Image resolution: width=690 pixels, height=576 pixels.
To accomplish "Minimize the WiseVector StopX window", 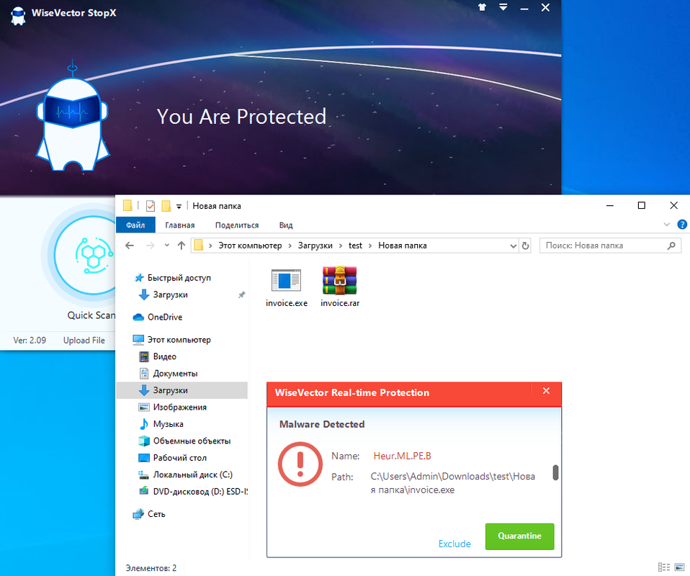I will [524, 7].
